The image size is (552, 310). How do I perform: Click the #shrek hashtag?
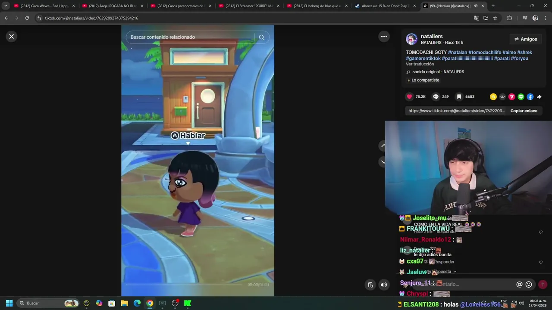tap(524, 53)
